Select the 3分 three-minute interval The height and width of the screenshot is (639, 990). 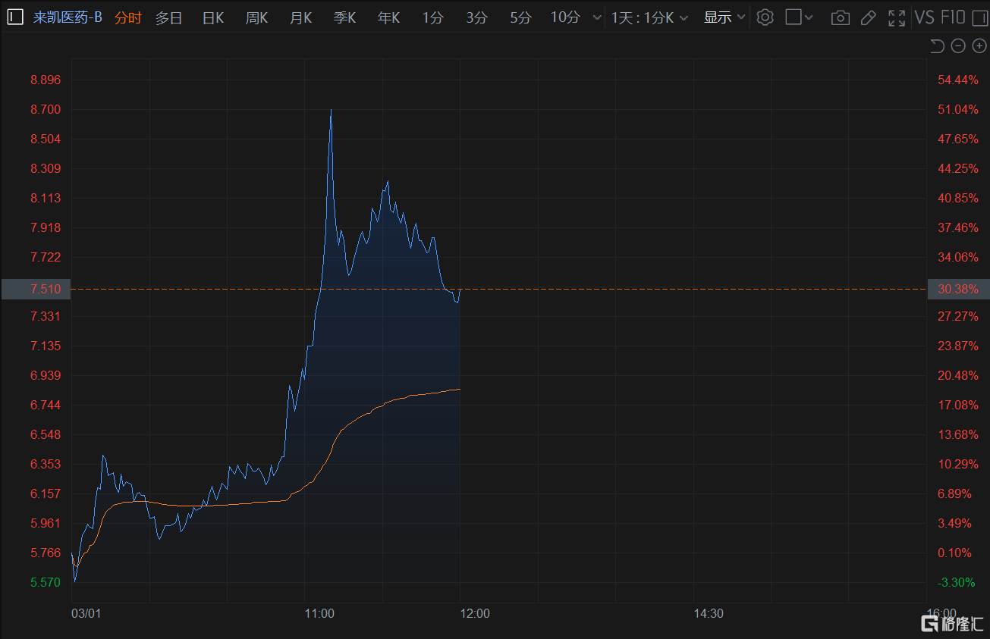click(477, 17)
